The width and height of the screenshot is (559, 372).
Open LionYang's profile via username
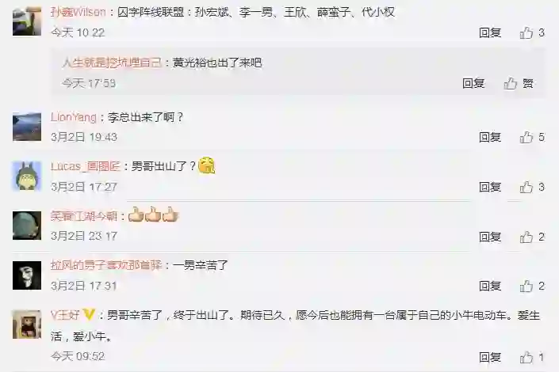(74, 117)
